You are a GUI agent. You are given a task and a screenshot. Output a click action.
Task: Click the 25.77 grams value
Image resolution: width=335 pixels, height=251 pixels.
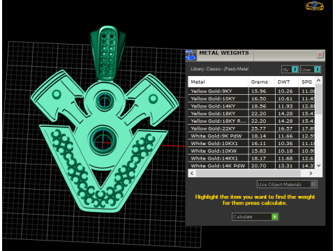(x=258, y=128)
